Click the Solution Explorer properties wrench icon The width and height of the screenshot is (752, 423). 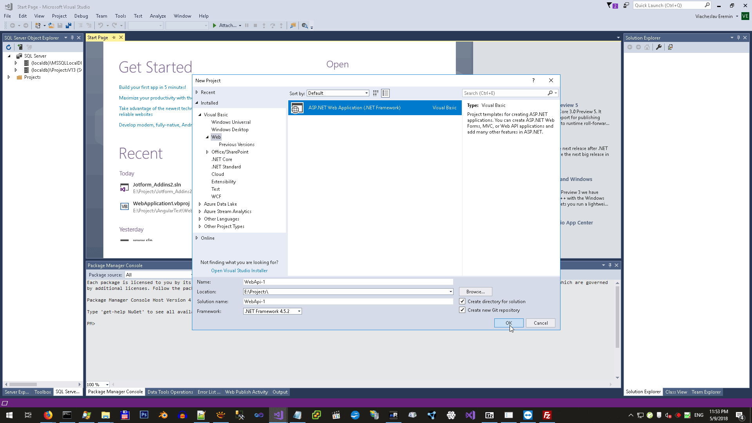(659, 47)
